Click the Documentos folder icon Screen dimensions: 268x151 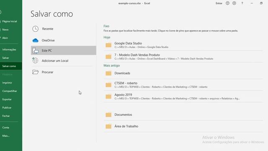(108, 115)
